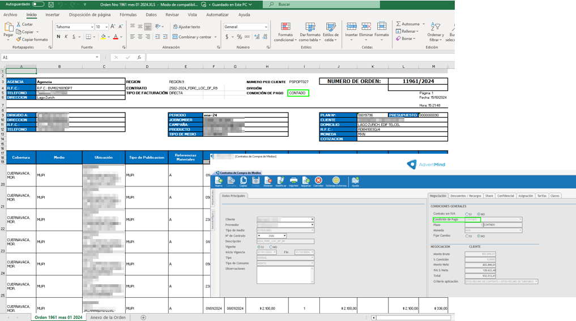
Task: Open the Fórmulas ribbon tab
Action: (x=128, y=15)
